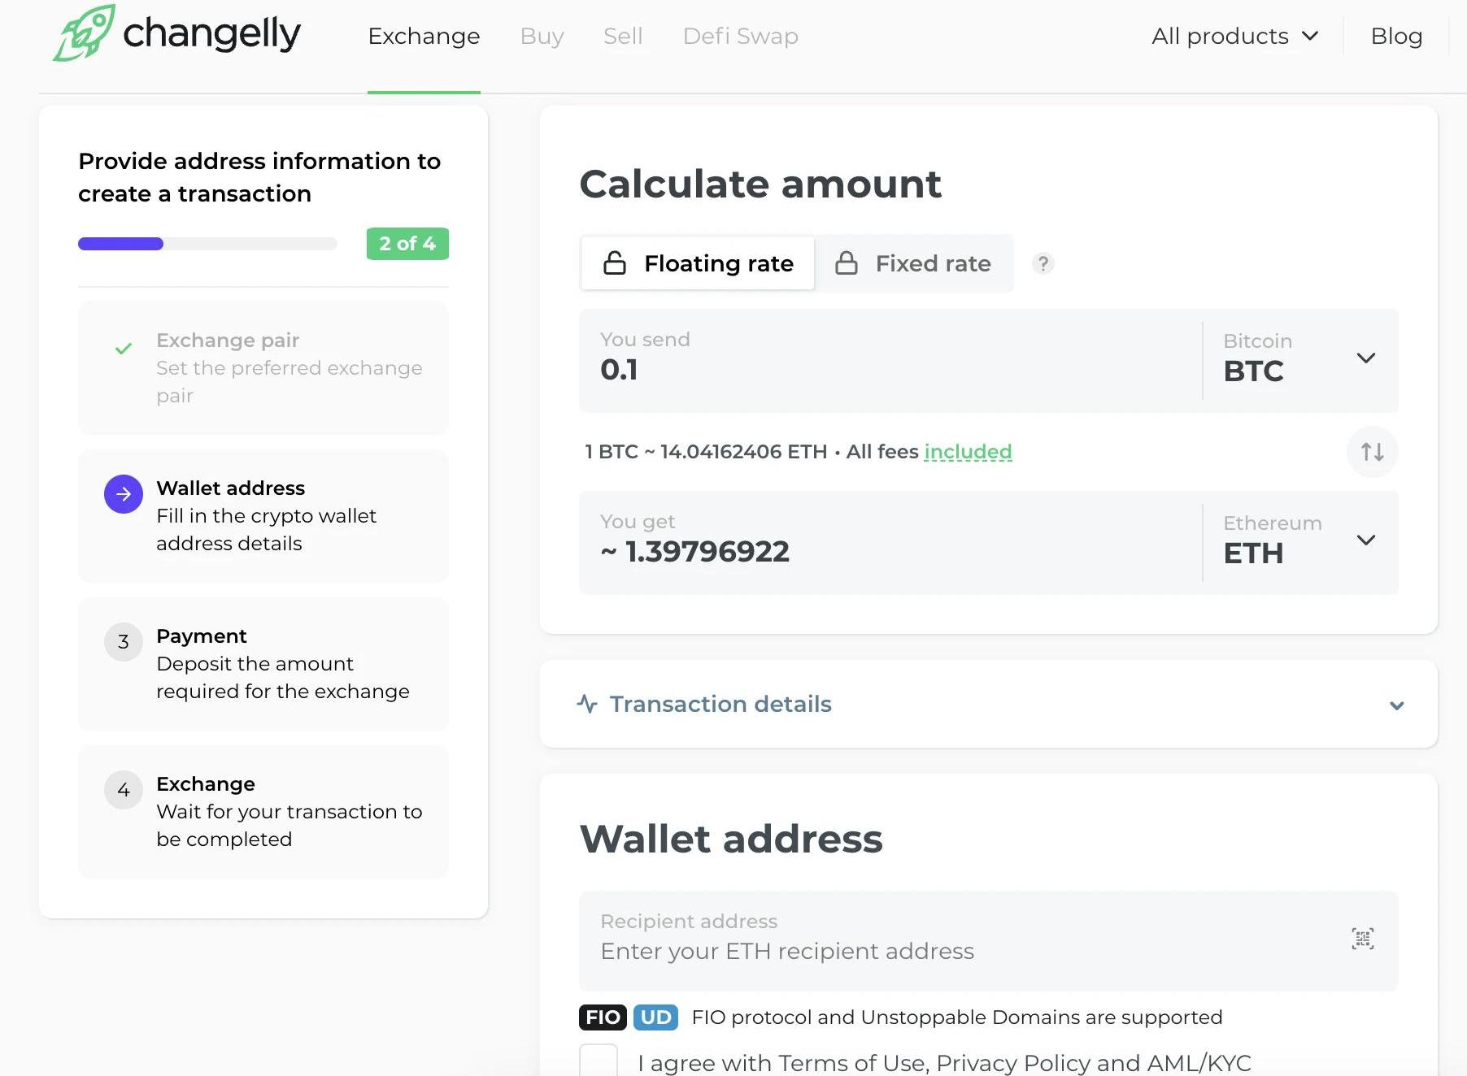Expand the Transaction details section
Screen dimensions: 1467x1076
[x=989, y=704]
